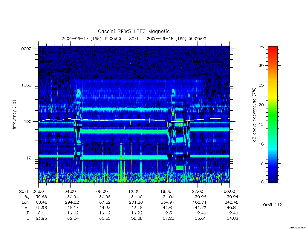Click the color bar label '15'
Image resolution: width=306 pixels, height=229 pixels.
[x=261, y=124]
